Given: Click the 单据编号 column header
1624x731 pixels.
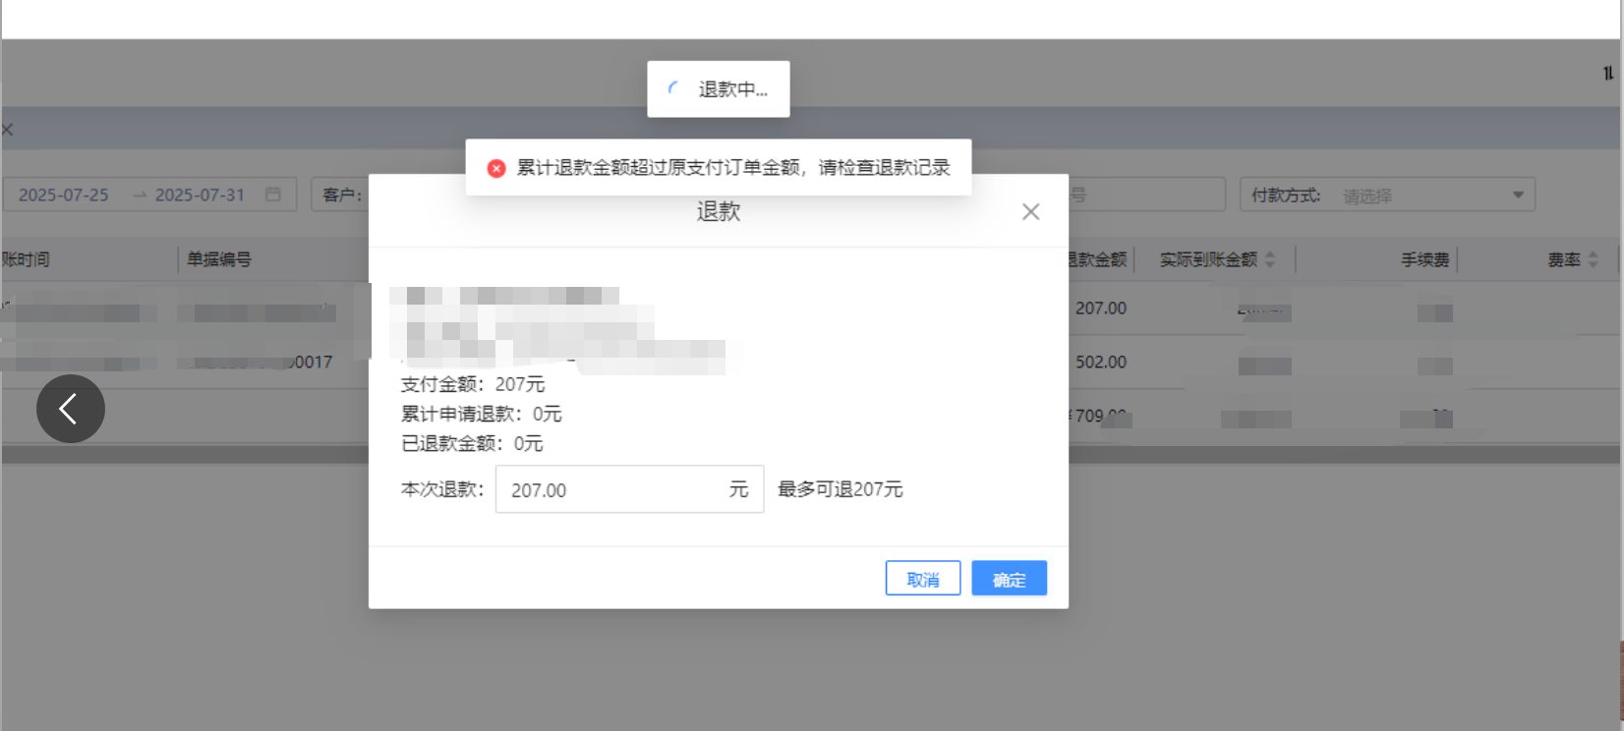Looking at the screenshot, I should (219, 259).
